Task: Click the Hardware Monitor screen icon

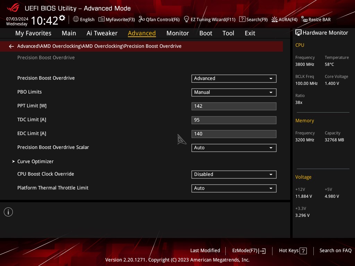Action: point(298,33)
